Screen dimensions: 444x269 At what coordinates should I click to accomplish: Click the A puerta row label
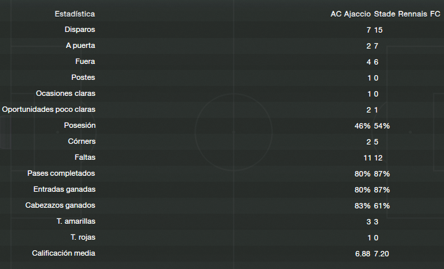(81, 45)
